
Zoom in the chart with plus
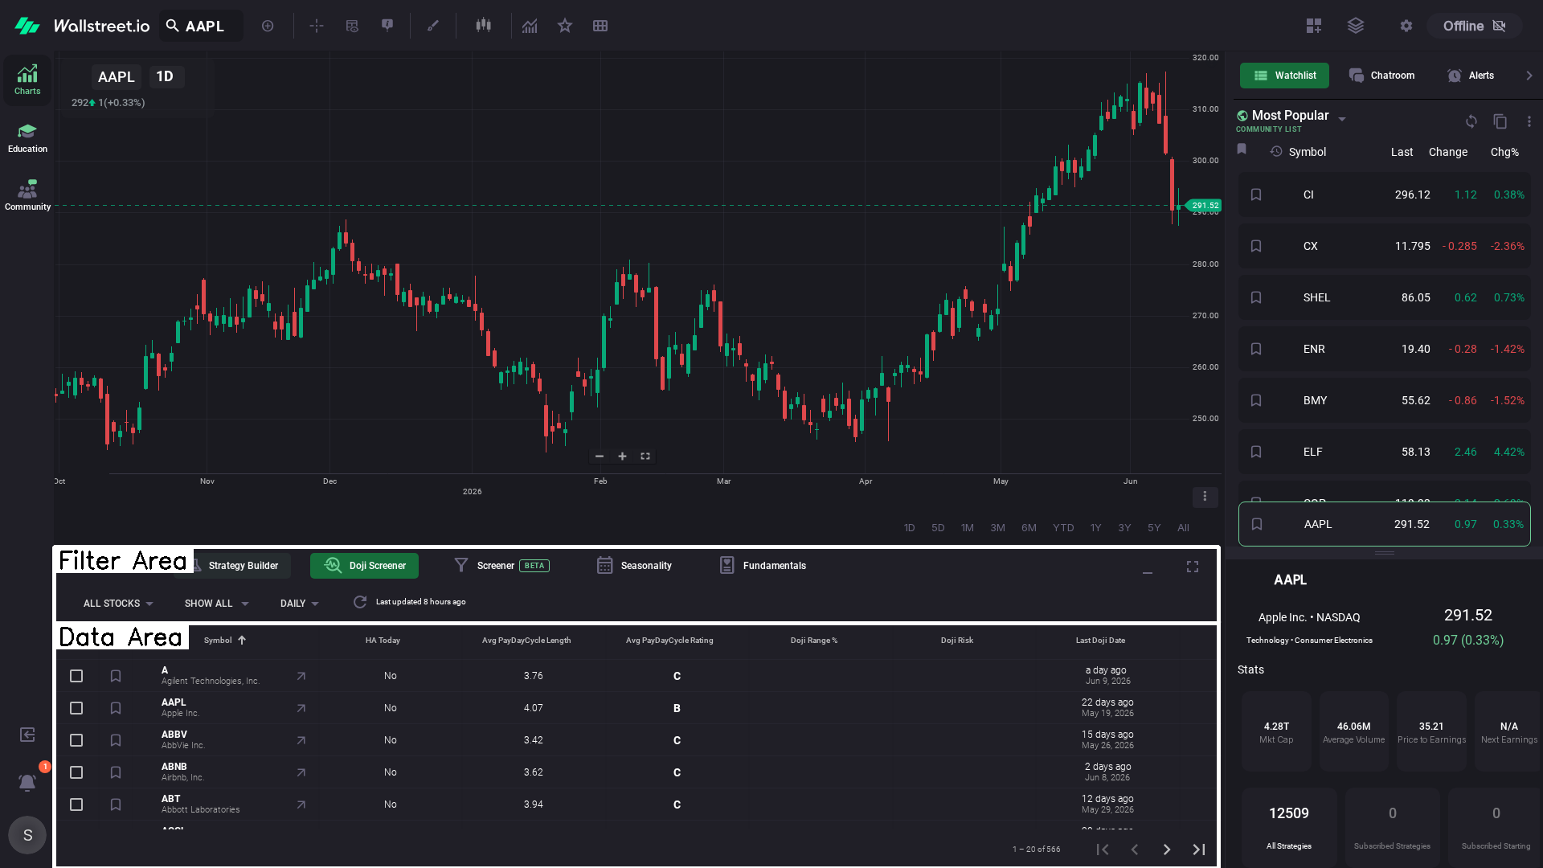pyautogui.click(x=622, y=457)
